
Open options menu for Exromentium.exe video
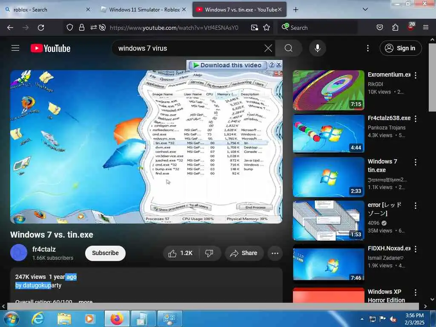click(416, 75)
